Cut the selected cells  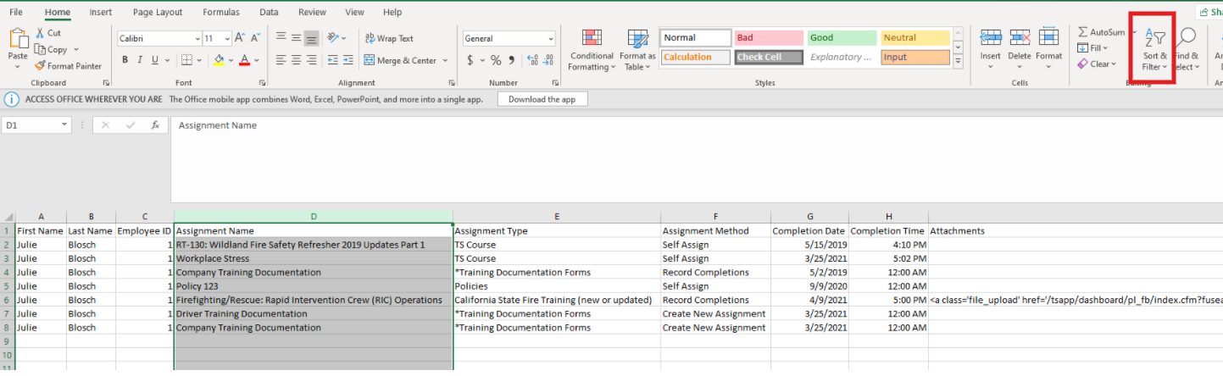click(48, 33)
